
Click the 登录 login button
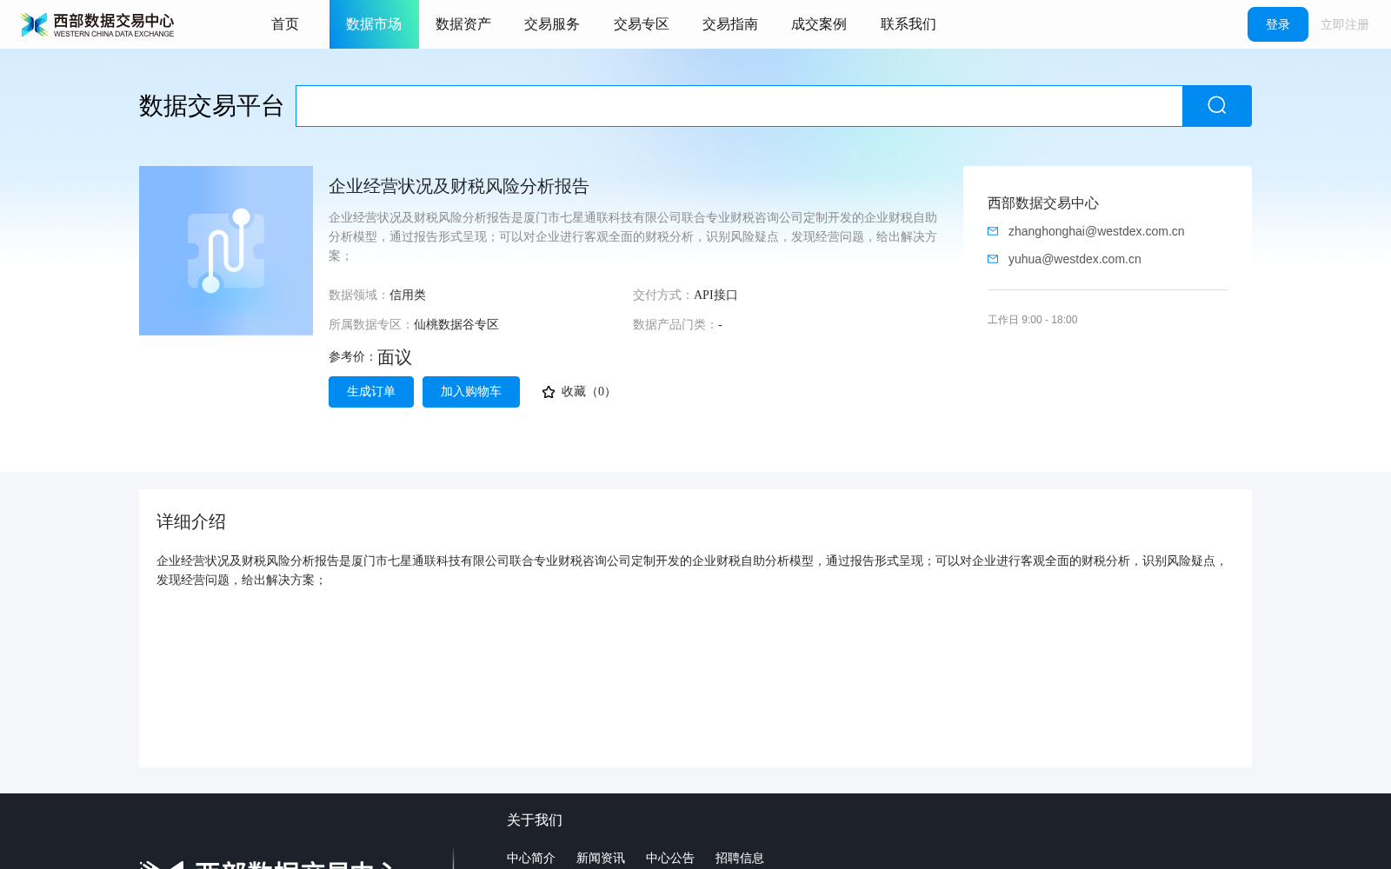(x=1278, y=24)
